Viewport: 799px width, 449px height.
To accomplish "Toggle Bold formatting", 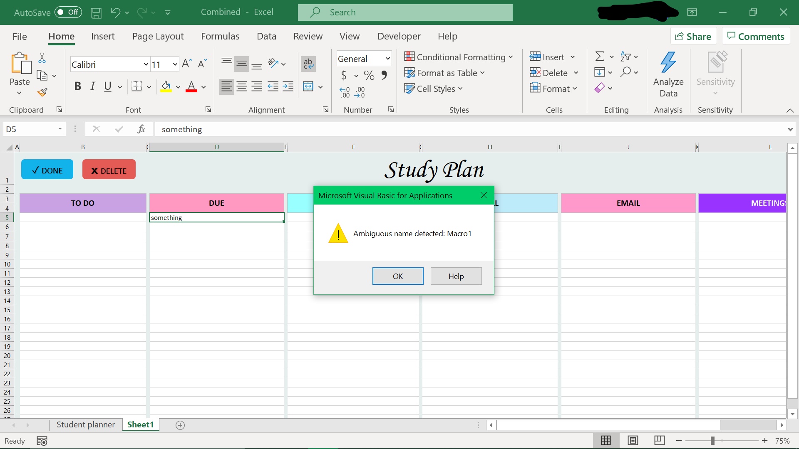I will [x=77, y=86].
